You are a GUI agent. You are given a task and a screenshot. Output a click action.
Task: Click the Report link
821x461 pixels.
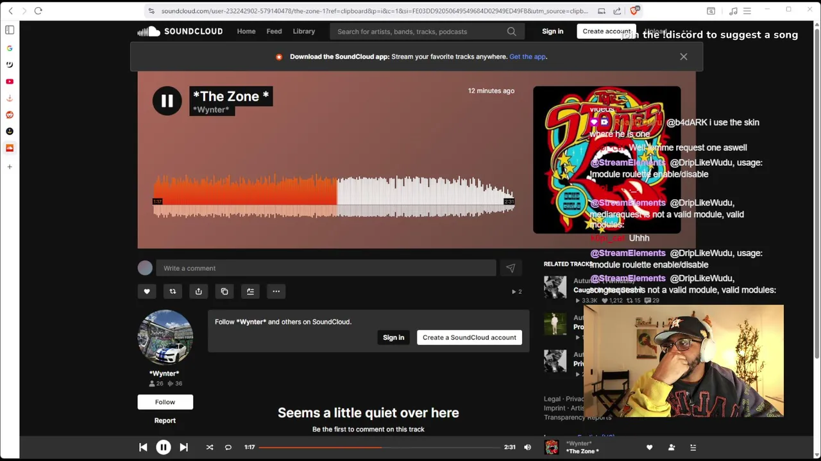(x=165, y=421)
